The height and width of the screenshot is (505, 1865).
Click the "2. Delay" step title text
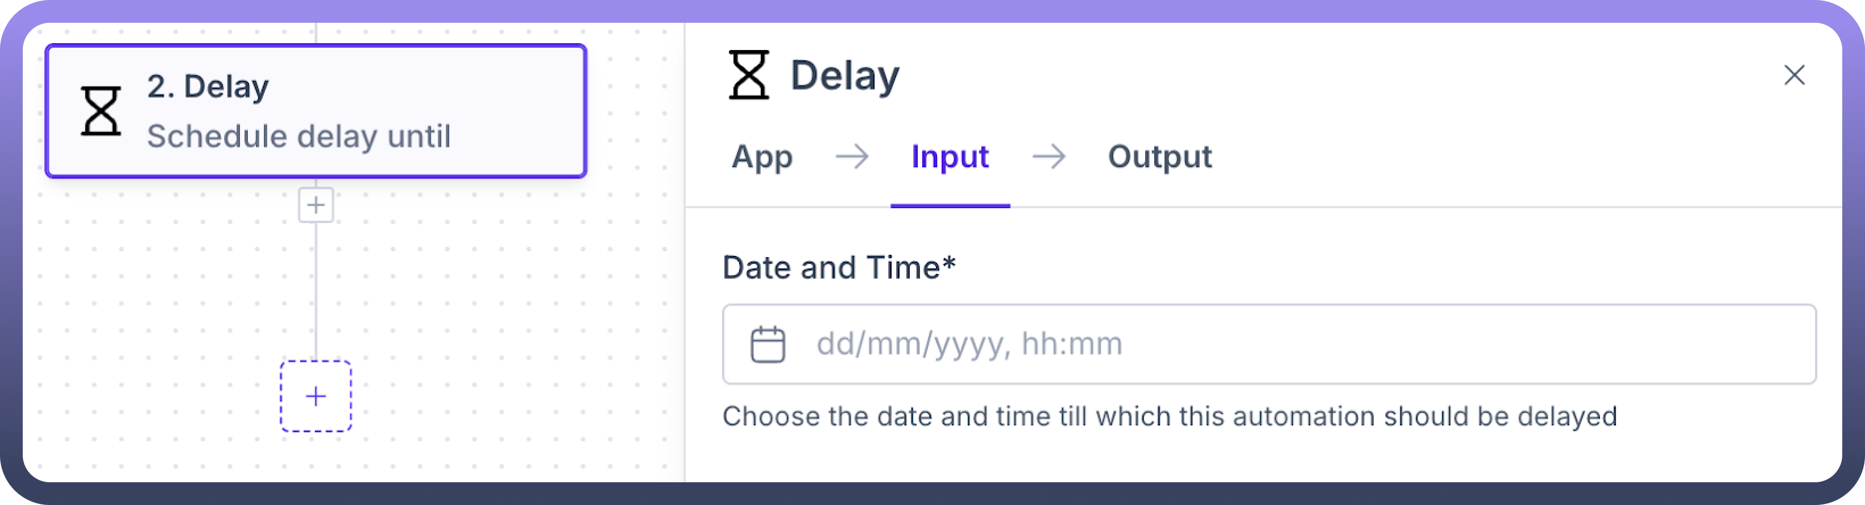coord(208,87)
